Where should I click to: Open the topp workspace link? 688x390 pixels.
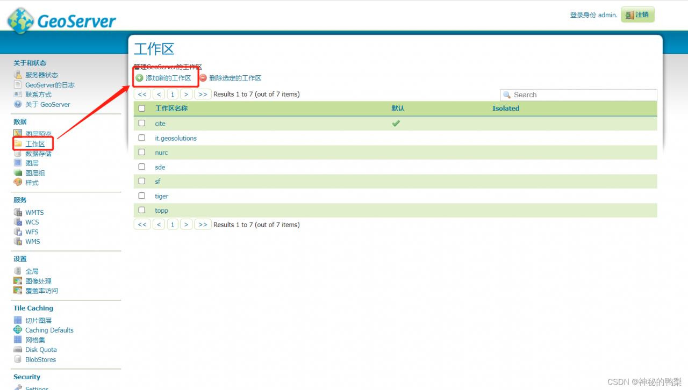tap(162, 211)
